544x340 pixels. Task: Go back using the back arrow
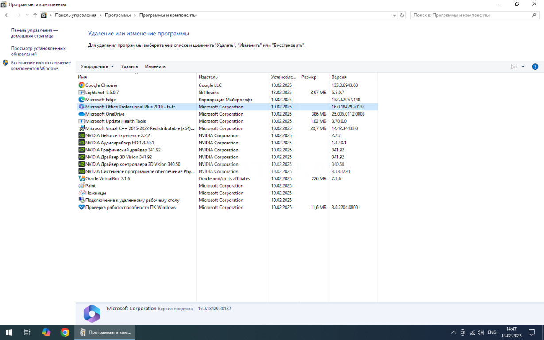[x=7, y=15]
